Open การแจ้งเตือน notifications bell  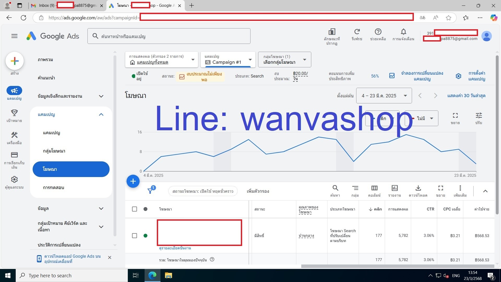coord(403,32)
